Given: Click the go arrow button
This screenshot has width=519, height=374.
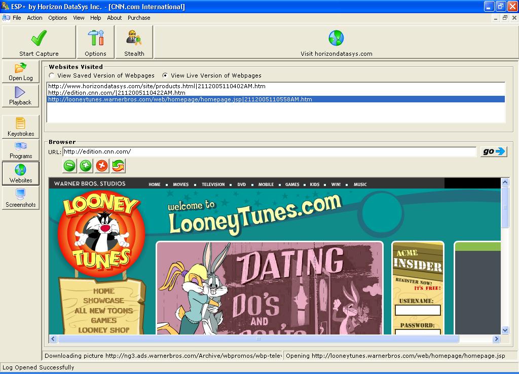Looking at the screenshot, I should pyautogui.click(x=494, y=152).
